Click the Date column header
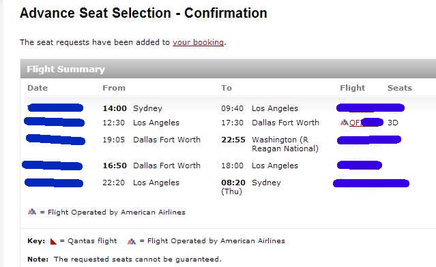The width and height of the screenshot is (436, 267). click(38, 88)
